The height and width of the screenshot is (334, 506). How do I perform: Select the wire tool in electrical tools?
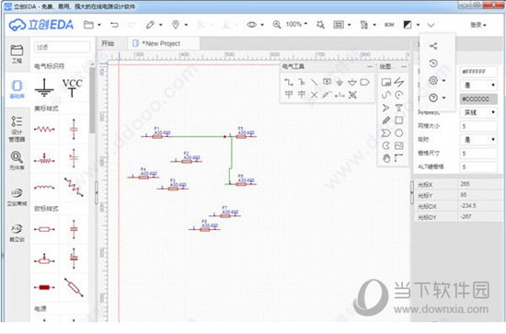[289, 82]
